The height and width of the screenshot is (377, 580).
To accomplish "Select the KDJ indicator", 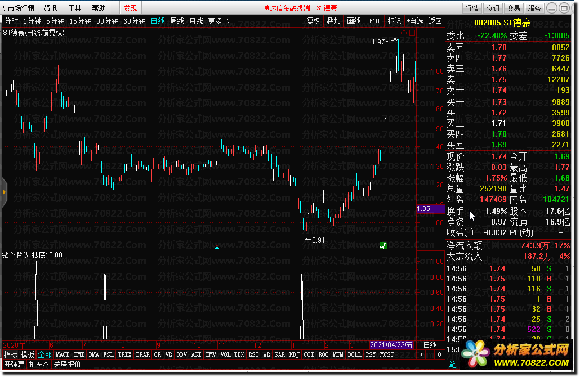I will point(294,355).
